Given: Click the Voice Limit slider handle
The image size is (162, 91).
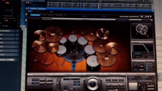Looking at the screenshot, I should (116, 90).
